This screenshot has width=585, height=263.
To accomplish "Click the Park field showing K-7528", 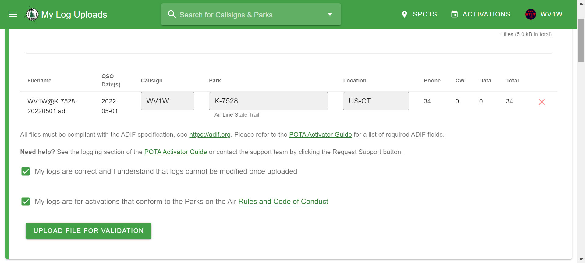I will [268, 101].
